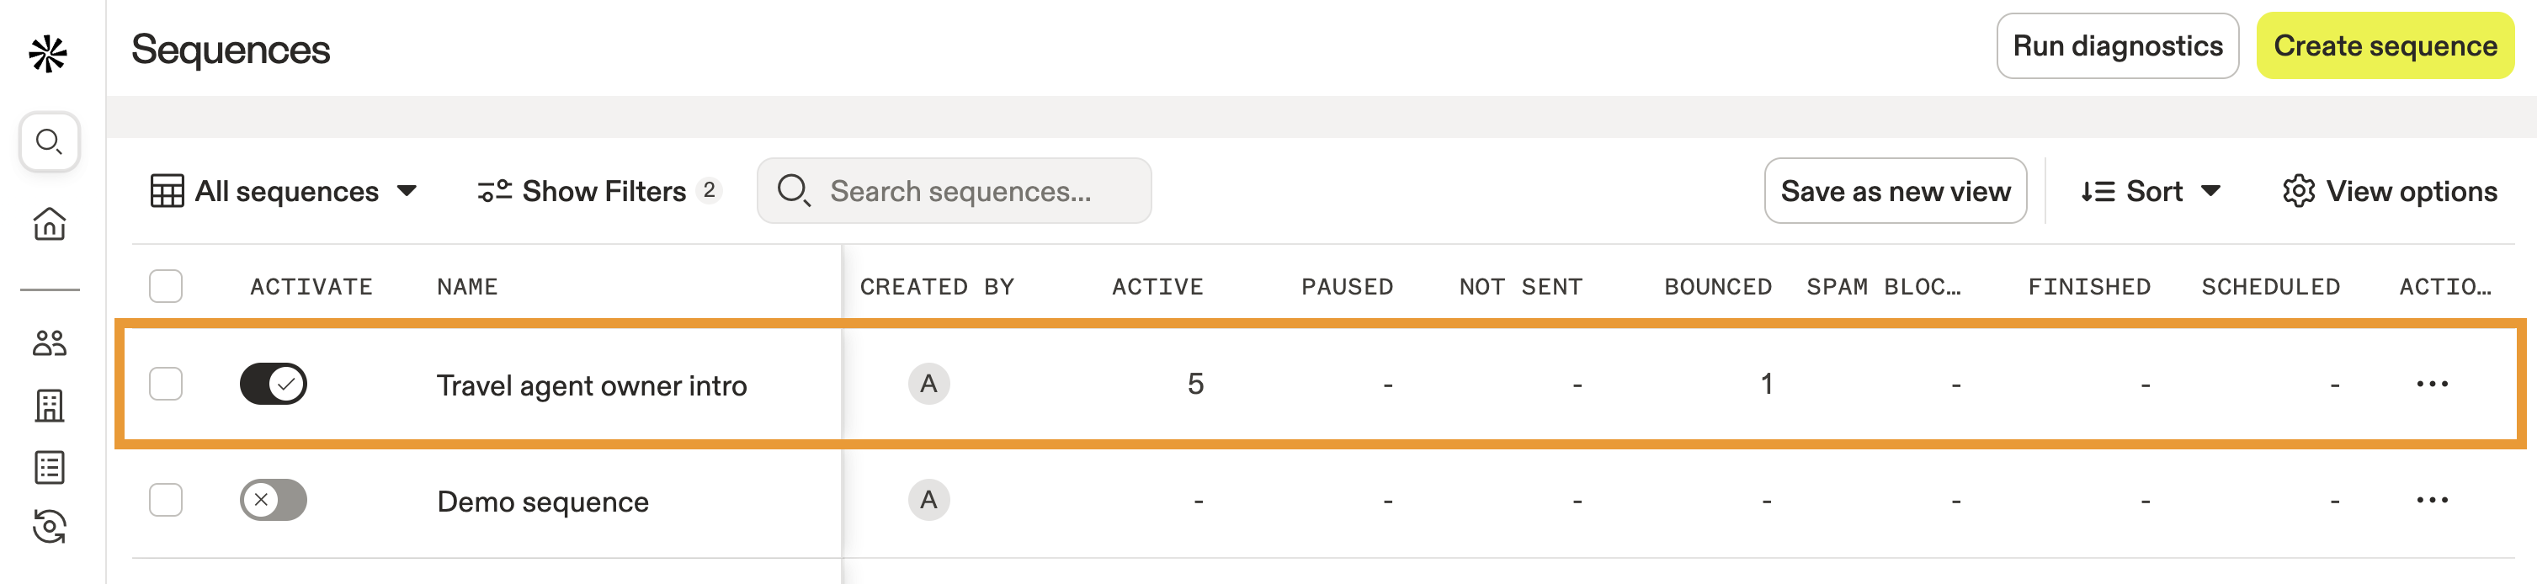Go to the Home sidebar icon
The height and width of the screenshot is (584, 2537).
[x=50, y=224]
